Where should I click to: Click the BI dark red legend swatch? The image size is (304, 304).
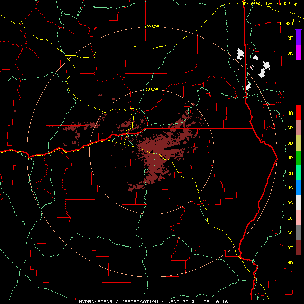click(298, 248)
